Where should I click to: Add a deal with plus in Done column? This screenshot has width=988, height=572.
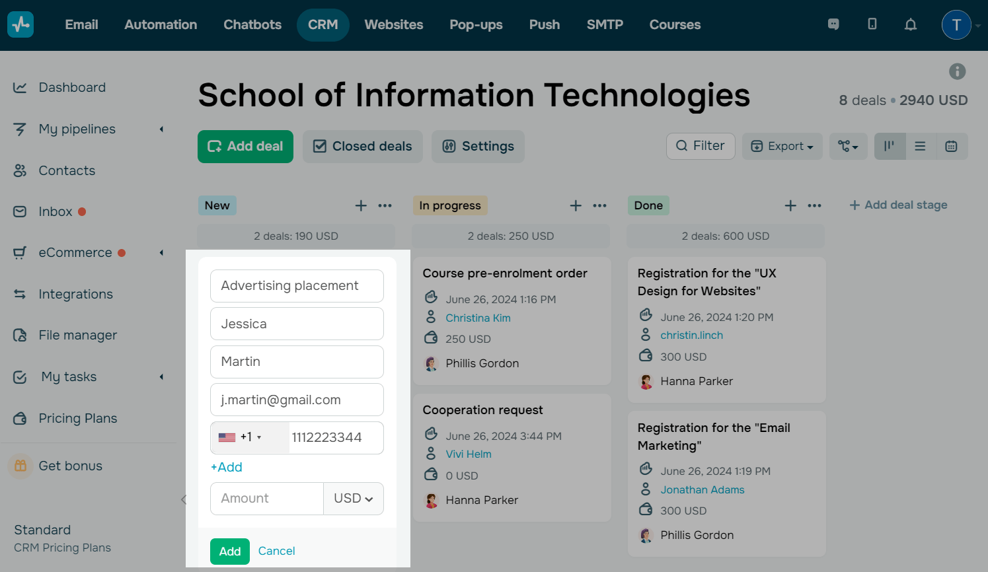[x=790, y=205]
